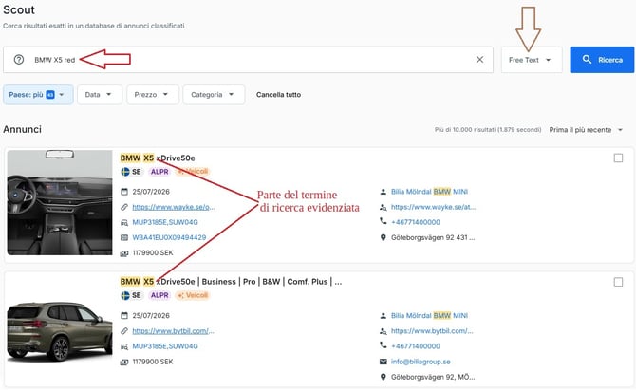Click the phone icon in first listing
636x391 pixels.
point(383,221)
